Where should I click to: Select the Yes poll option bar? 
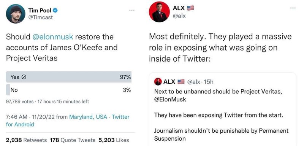[69, 77]
